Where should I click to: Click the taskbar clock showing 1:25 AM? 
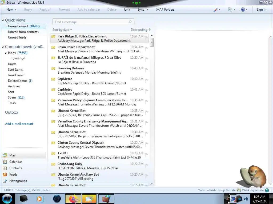click(x=259, y=197)
